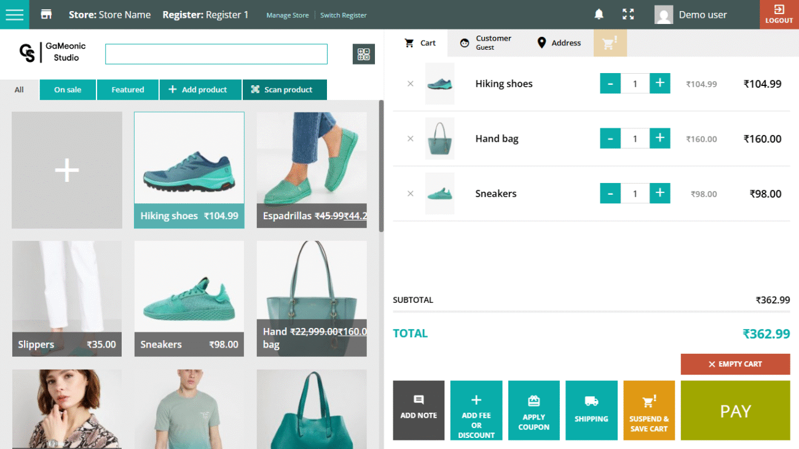Click the notification bell icon

(x=599, y=15)
